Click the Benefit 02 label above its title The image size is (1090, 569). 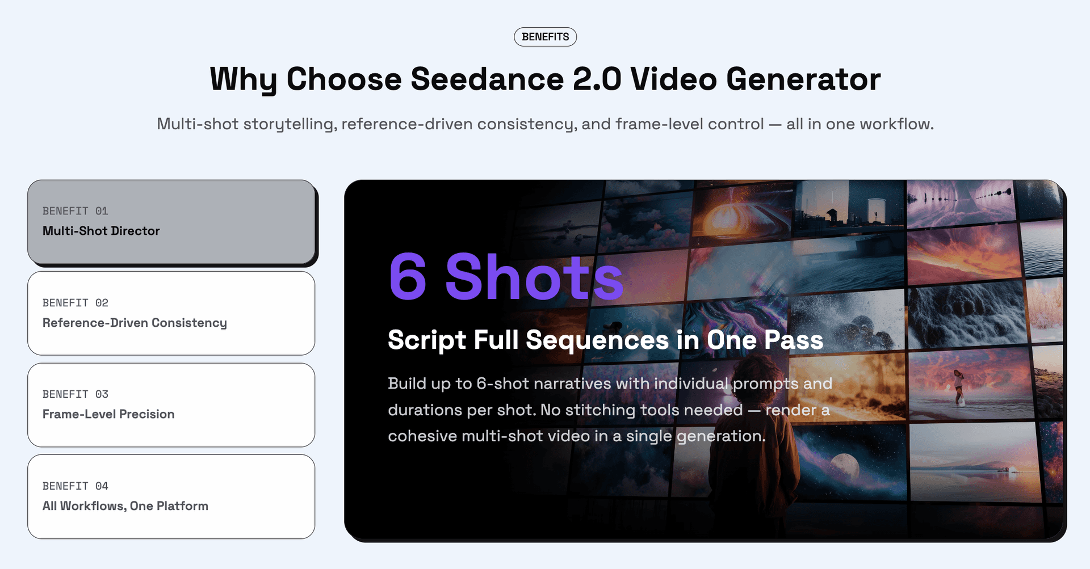[x=74, y=302]
